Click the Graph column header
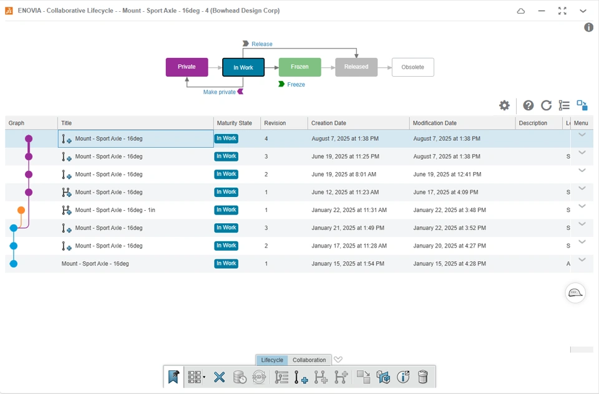This screenshot has height=394, width=599. pyautogui.click(x=31, y=123)
